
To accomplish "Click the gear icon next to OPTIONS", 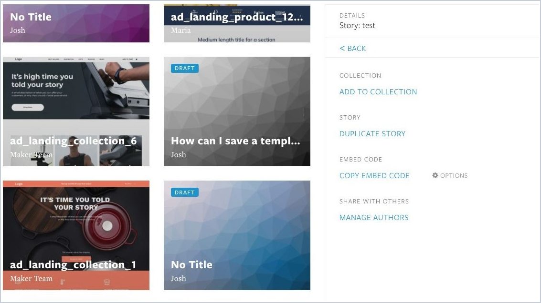I will (435, 175).
